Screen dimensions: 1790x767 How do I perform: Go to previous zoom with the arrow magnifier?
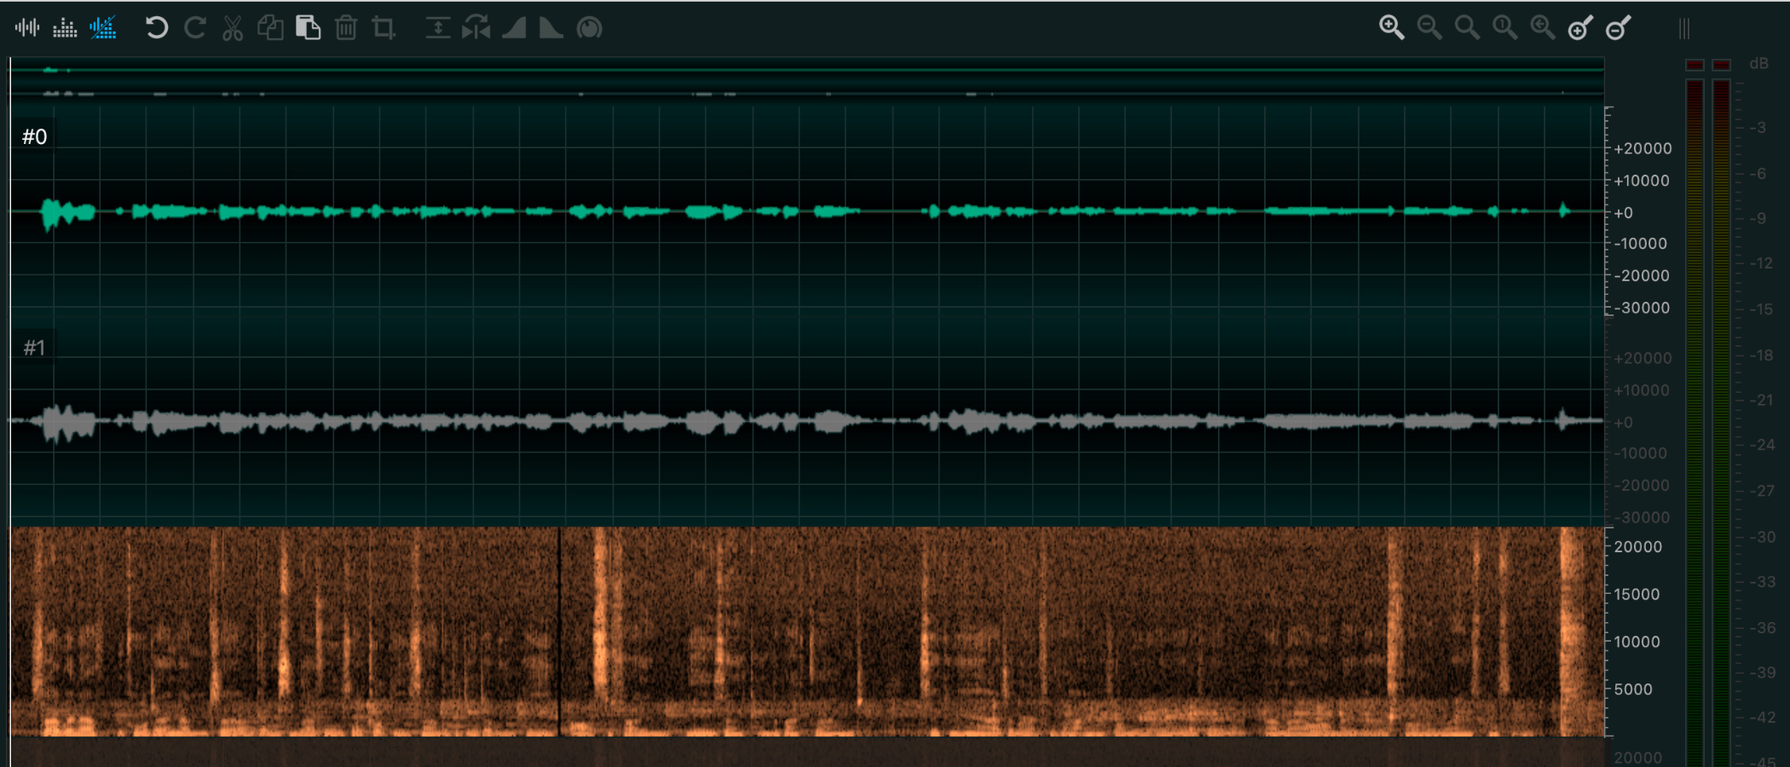tap(1542, 28)
